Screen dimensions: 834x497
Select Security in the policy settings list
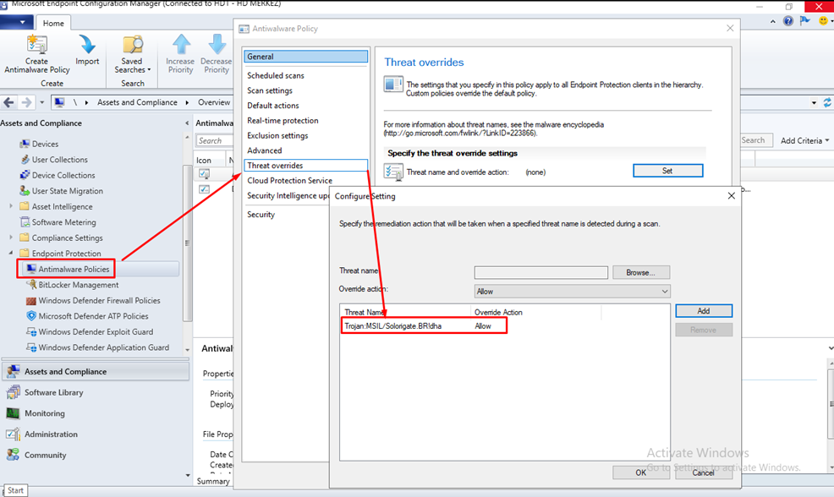(x=261, y=215)
